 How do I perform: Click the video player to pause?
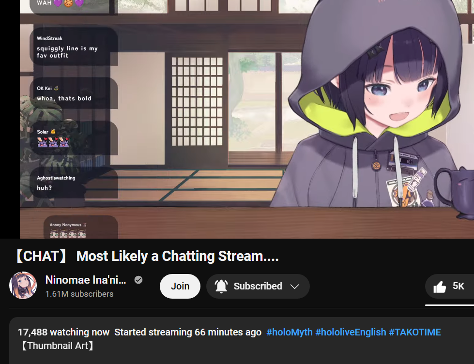246,119
